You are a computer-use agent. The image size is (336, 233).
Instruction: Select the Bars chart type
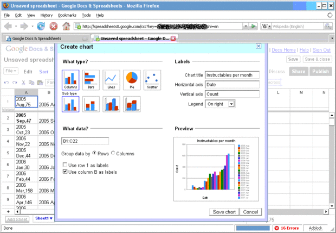pyautogui.click(x=91, y=80)
